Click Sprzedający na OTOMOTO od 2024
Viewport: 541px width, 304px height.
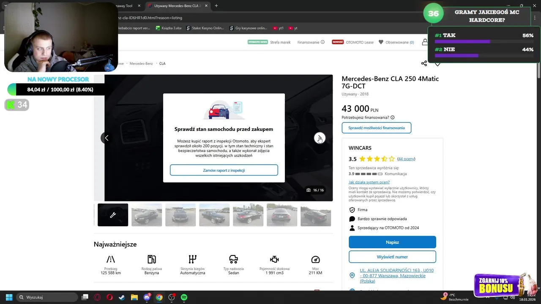pos(388,228)
